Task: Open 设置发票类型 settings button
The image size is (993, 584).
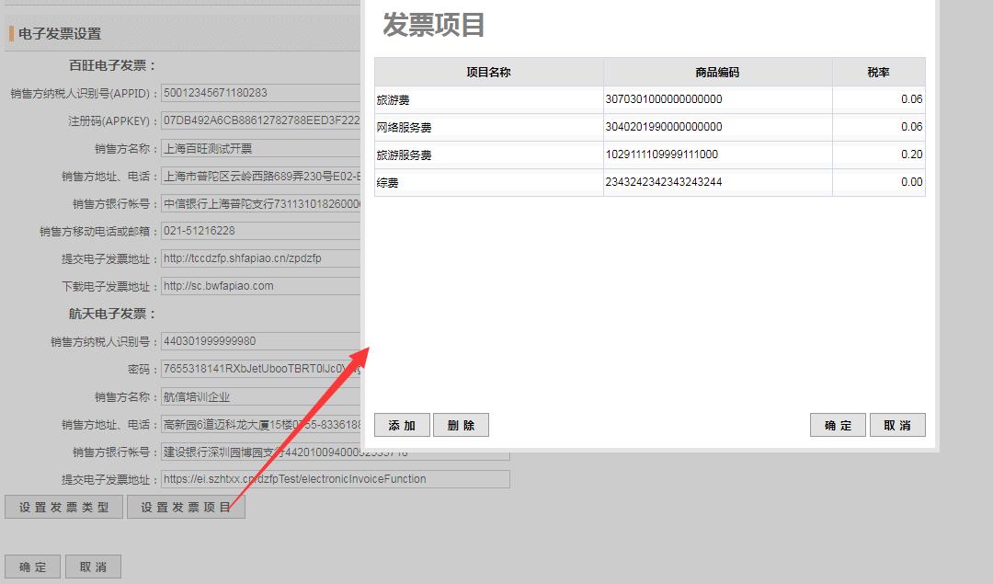Action: pyautogui.click(x=63, y=508)
